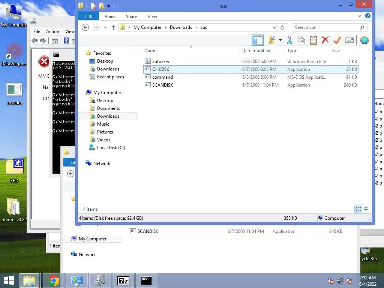Viewport: 384px width, 288px height.
Task: Open File menu in MMC window
Action: point(37,31)
